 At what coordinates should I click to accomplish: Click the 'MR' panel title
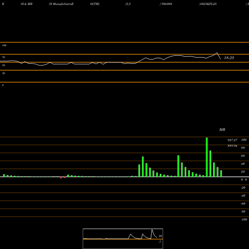pos(222,129)
